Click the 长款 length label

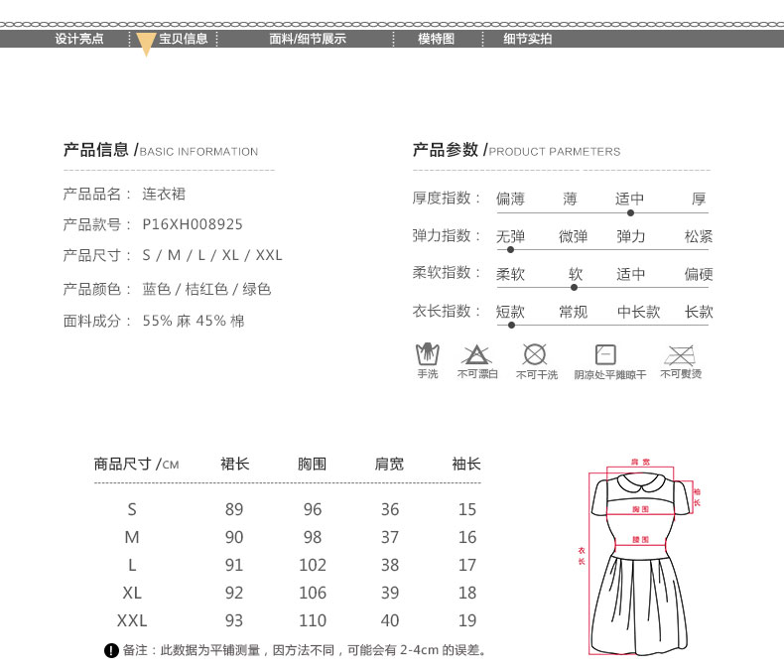[699, 312]
